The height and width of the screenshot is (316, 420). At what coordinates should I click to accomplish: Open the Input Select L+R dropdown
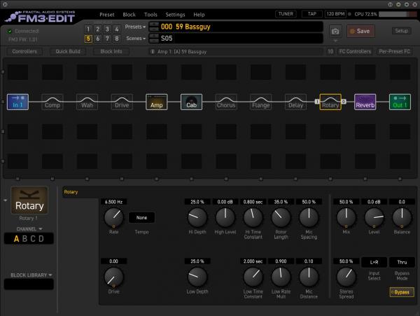tap(374, 262)
